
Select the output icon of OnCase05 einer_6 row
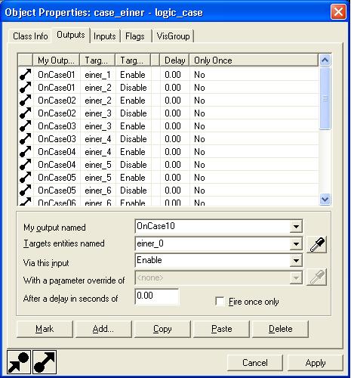pyautogui.click(x=26, y=191)
